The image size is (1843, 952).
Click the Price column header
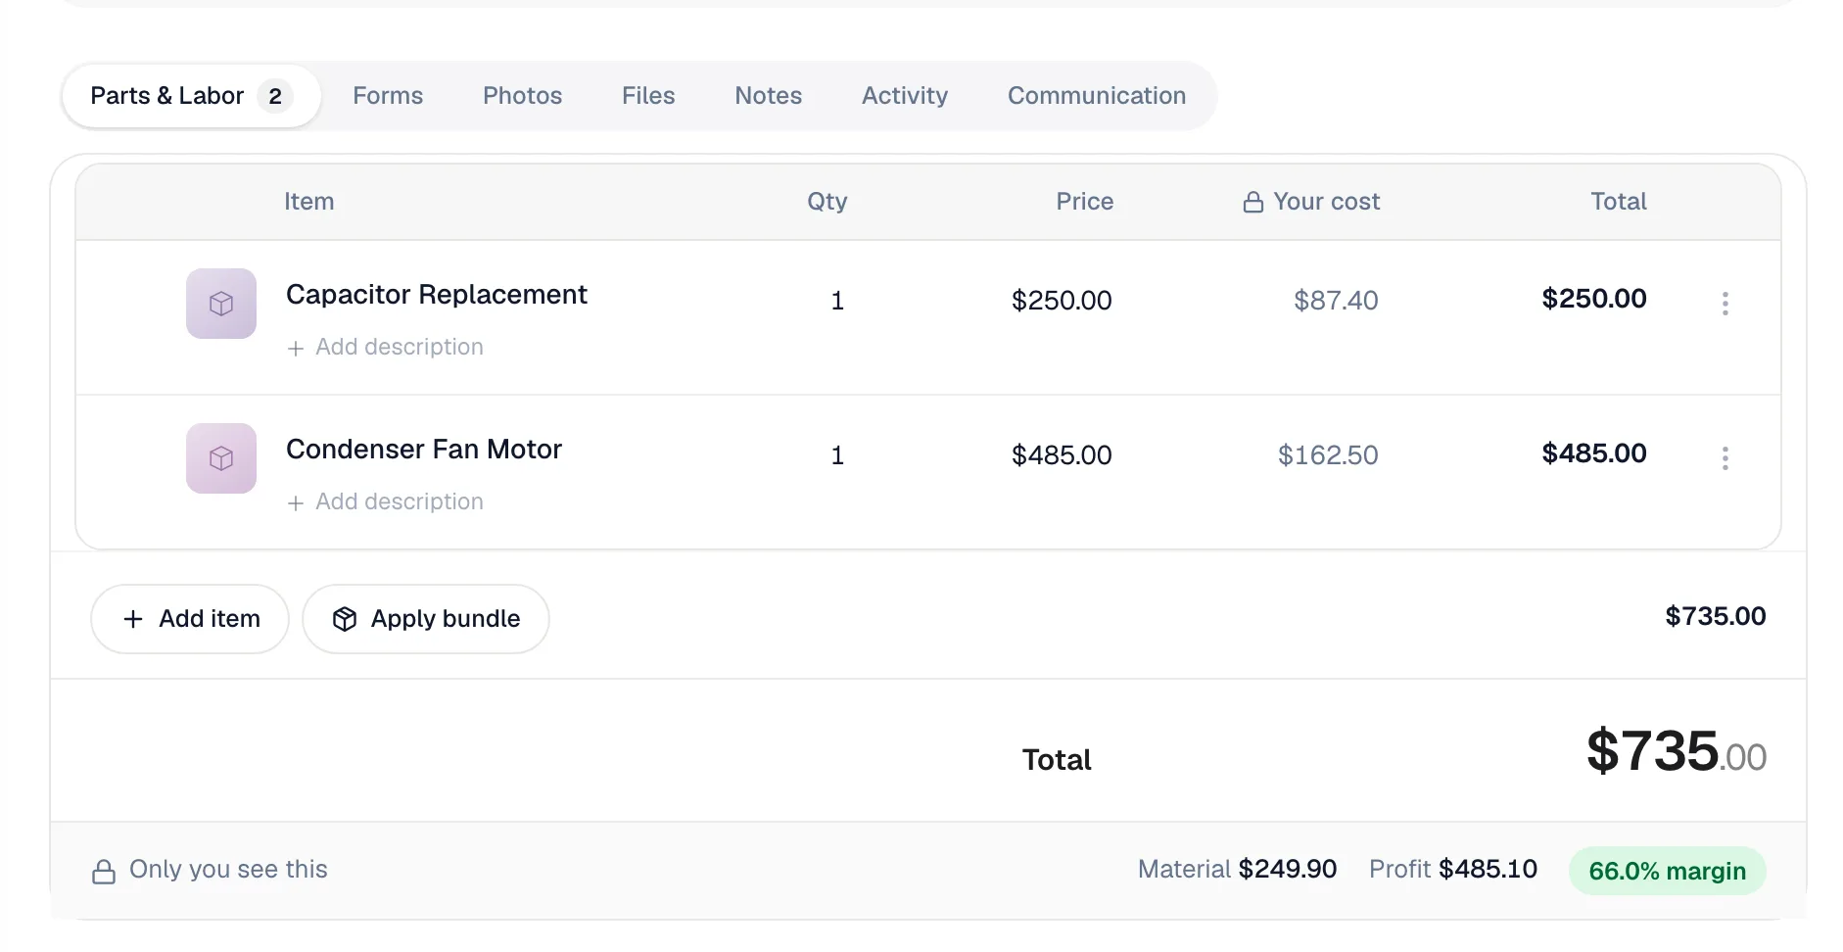click(1084, 201)
